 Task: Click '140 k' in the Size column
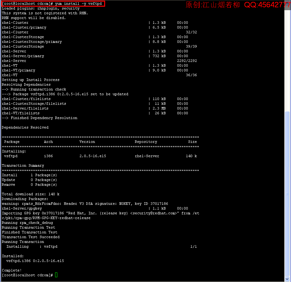[x=191, y=156]
